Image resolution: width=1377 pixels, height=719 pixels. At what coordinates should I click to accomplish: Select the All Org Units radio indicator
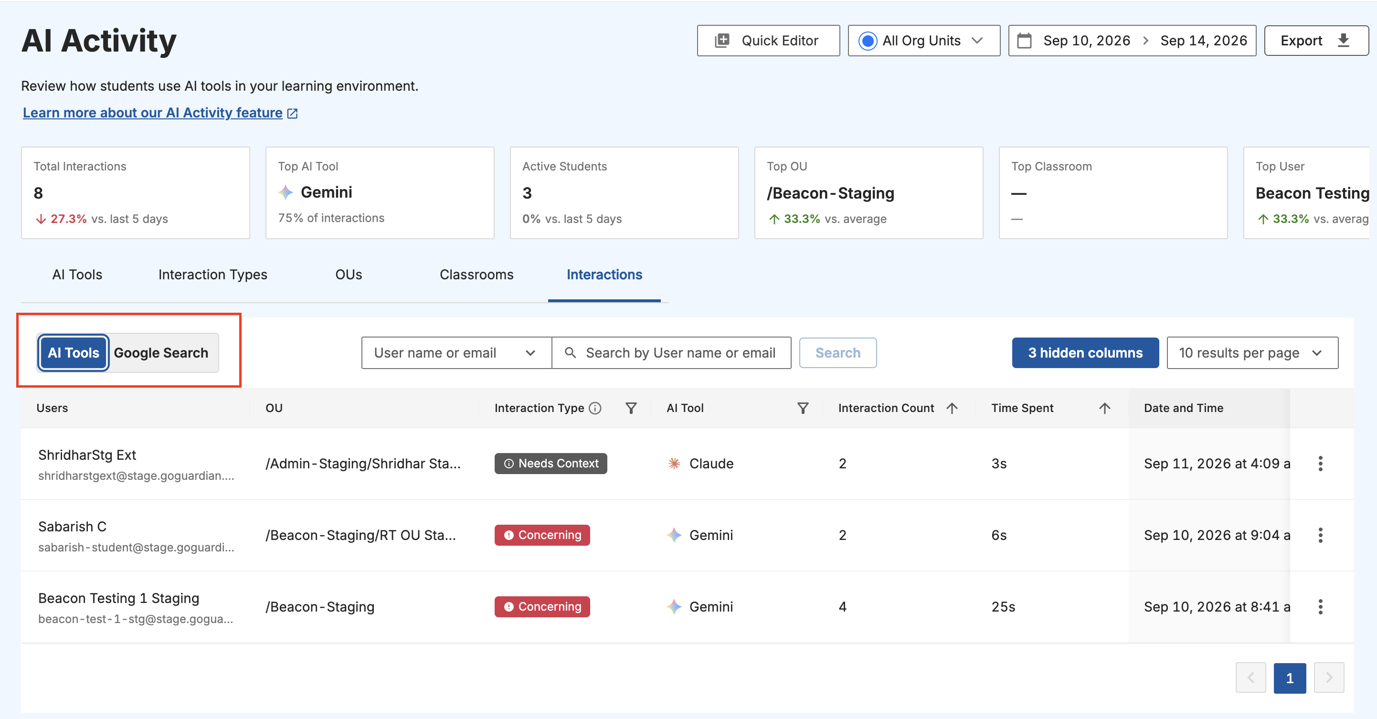[868, 41]
